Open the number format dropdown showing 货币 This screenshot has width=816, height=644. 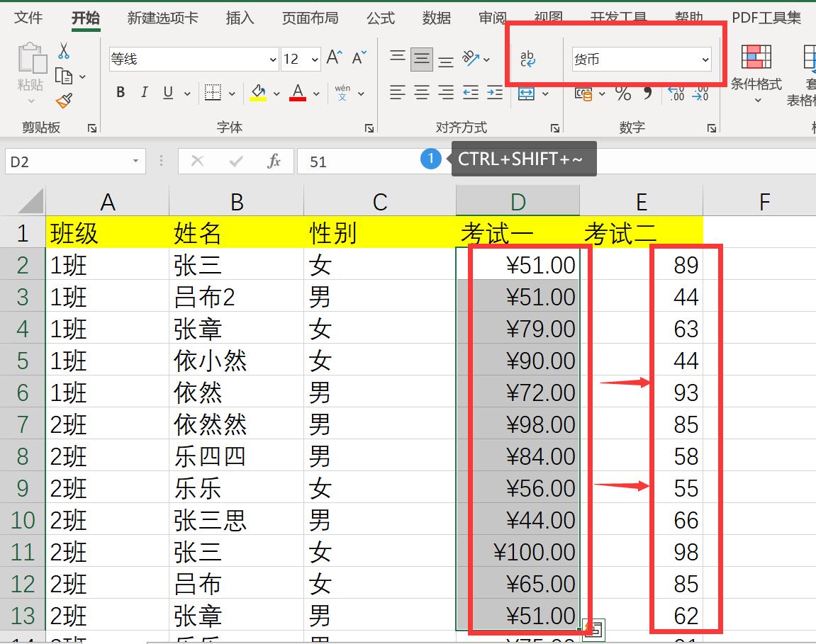(705, 60)
